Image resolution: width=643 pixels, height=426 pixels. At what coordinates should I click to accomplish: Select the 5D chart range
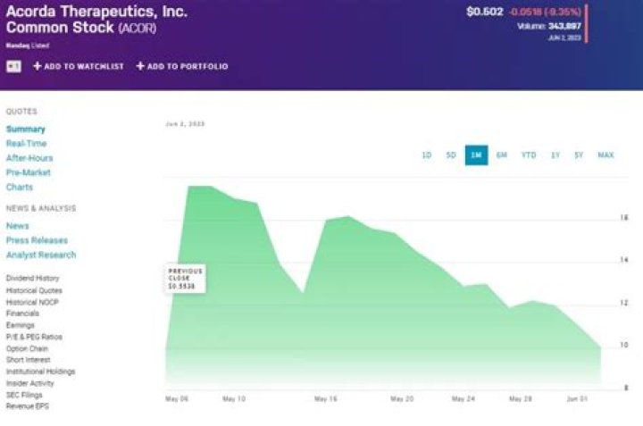(451, 155)
